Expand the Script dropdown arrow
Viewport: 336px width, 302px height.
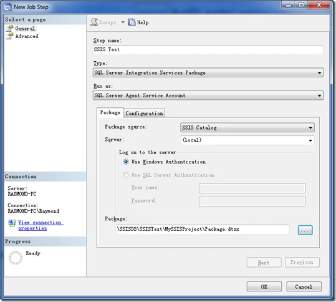click(x=123, y=22)
